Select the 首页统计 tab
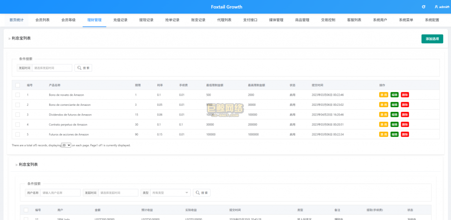Screen dimensions: 451x220 click(16, 20)
